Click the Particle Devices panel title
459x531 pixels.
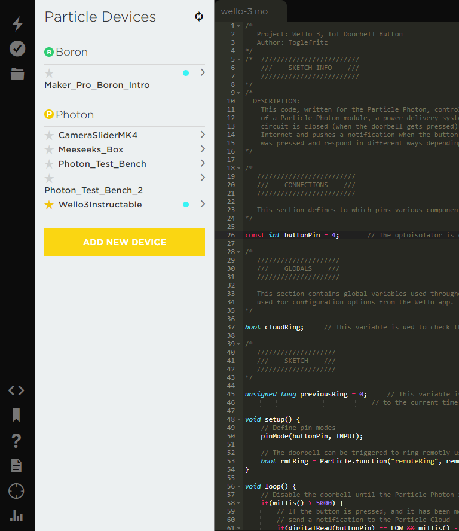point(100,17)
